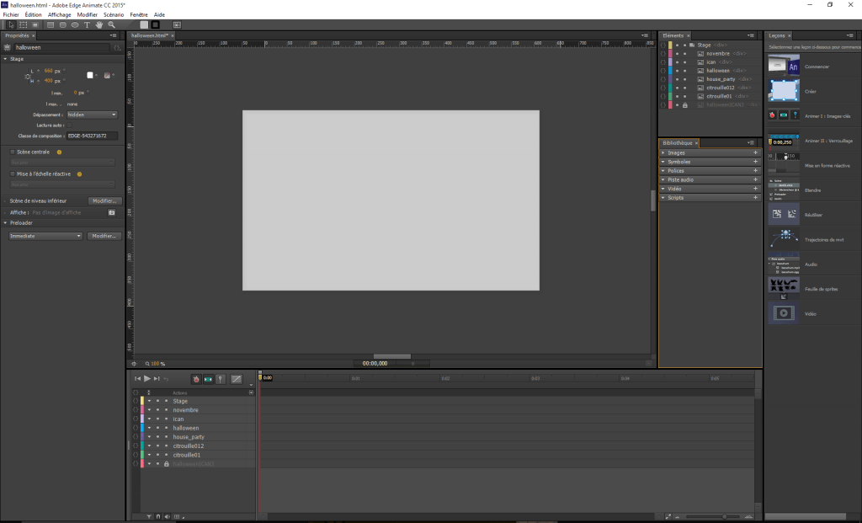Add a Vidéo item with plus

755,189
